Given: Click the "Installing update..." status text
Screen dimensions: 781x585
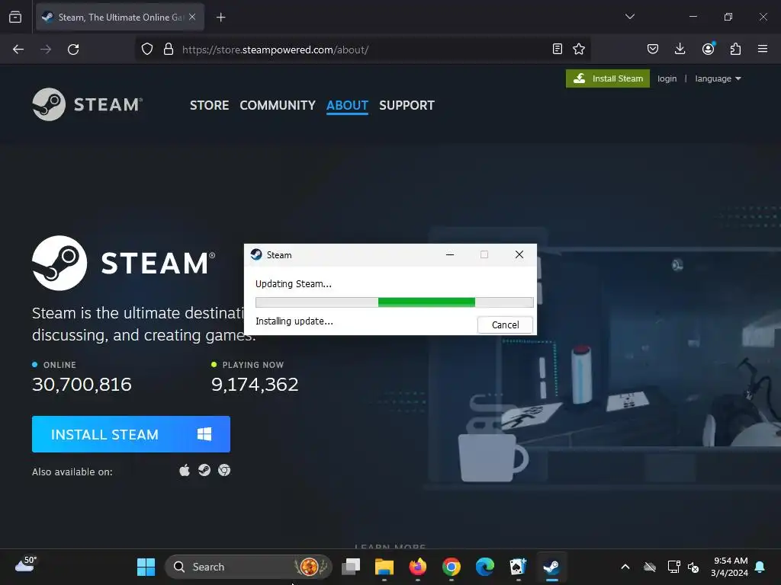Looking at the screenshot, I should coord(294,321).
